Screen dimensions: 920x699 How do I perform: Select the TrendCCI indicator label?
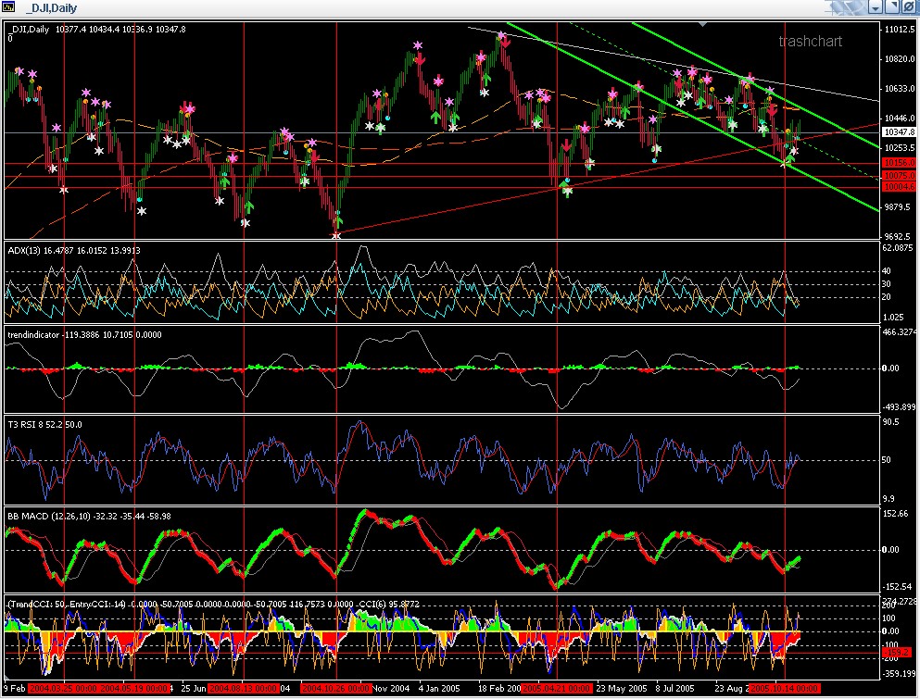[214, 604]
